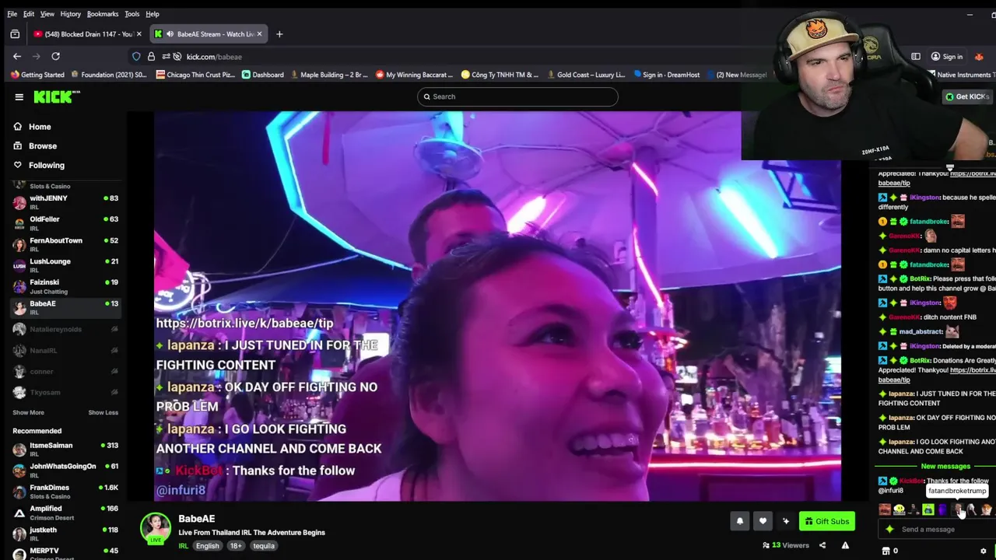This screenshot has height=560, width=996.
Task: Open Firefox tab list view button
Action: 15,34
